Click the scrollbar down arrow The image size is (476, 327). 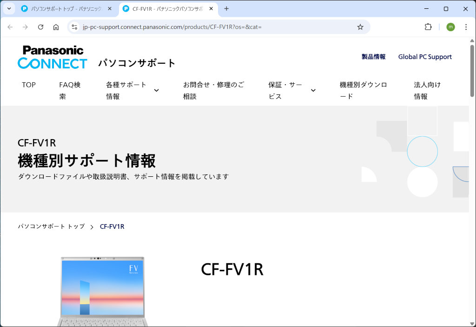[472, 324]
